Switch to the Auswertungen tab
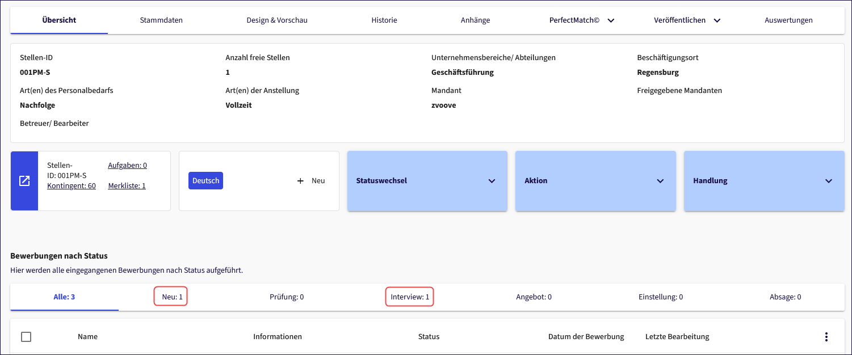 [788, 20]
